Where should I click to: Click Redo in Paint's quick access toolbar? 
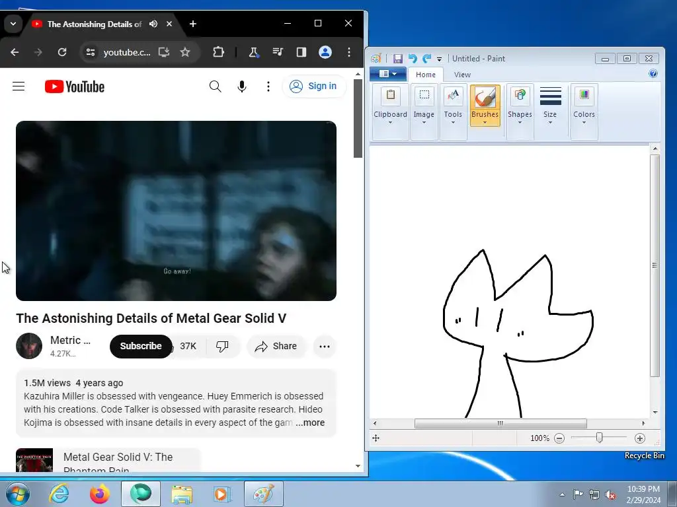pyautogui.click(x=426, y=59)
